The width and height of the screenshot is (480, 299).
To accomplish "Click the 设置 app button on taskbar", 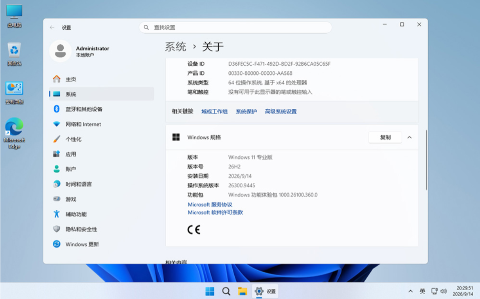I will [x=266, y=291].
